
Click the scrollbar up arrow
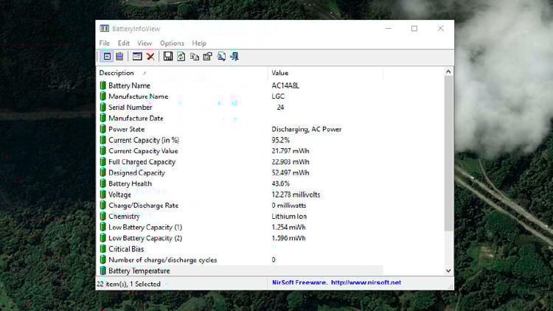[x=448, y=71]
